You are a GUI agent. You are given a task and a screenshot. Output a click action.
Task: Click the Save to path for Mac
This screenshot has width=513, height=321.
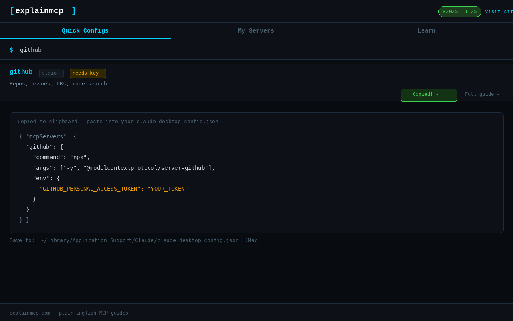click(134, 240)
